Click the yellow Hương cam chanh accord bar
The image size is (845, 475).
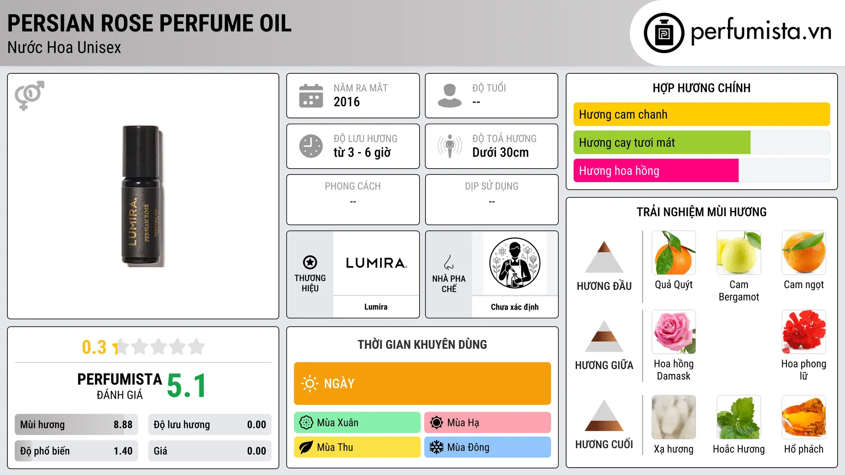point(701,114)
